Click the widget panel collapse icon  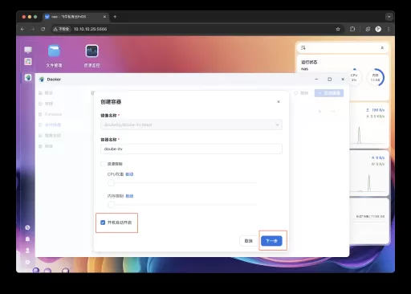(x=382, y=48)
